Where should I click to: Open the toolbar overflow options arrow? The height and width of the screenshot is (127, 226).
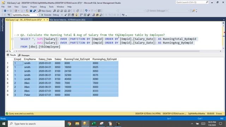pos(196,11)
